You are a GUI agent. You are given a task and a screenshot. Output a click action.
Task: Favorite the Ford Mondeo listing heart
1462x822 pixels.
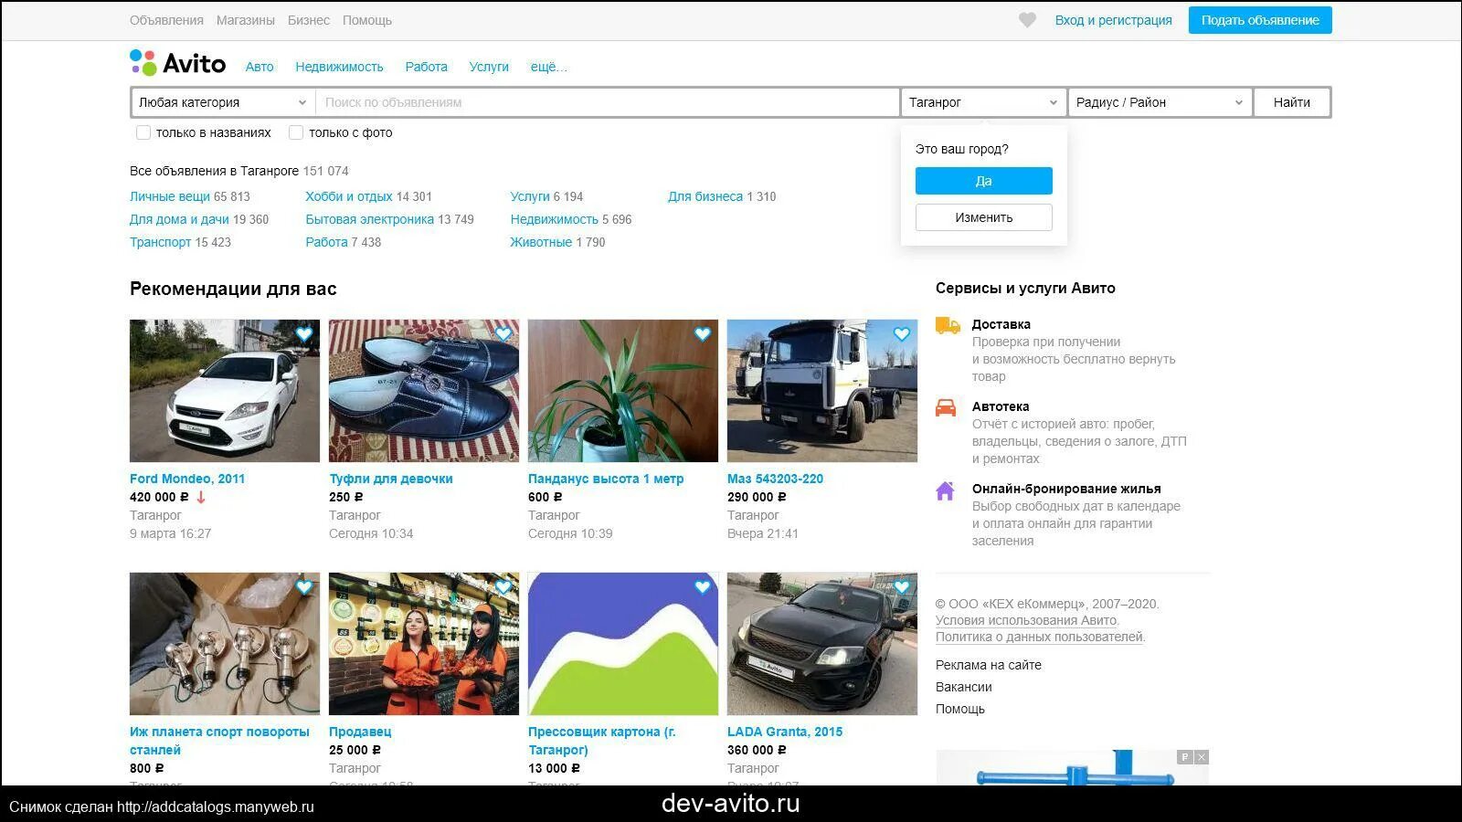coord(304,334)
